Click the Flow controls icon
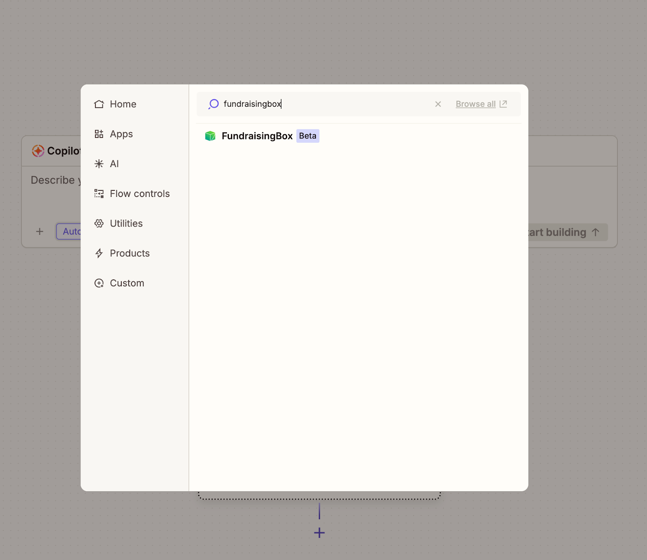 coord(99,194)
